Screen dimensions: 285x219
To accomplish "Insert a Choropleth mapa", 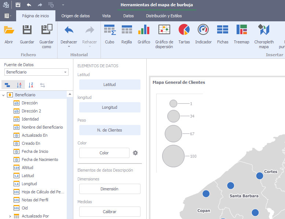I will (264, 36).
